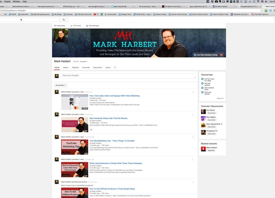Select the Get local updates tip circle
The width and height of the screenshot is (275, 198).
202,84
